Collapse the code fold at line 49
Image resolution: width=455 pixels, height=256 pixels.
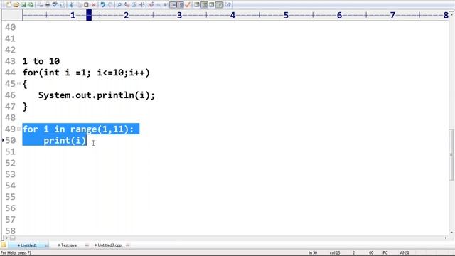click(18, 129)
